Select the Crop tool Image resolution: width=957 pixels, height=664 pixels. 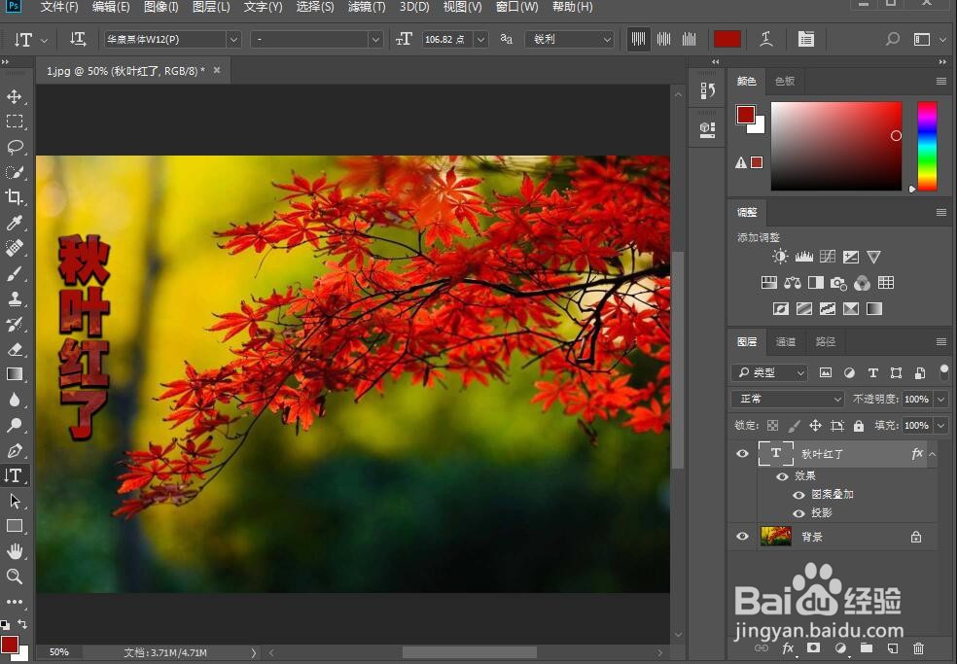click(14, 197)
